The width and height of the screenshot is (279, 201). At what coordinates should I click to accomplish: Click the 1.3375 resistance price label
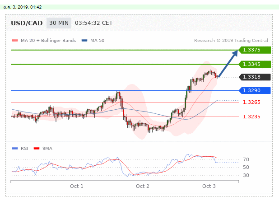(x=255, y=50)
